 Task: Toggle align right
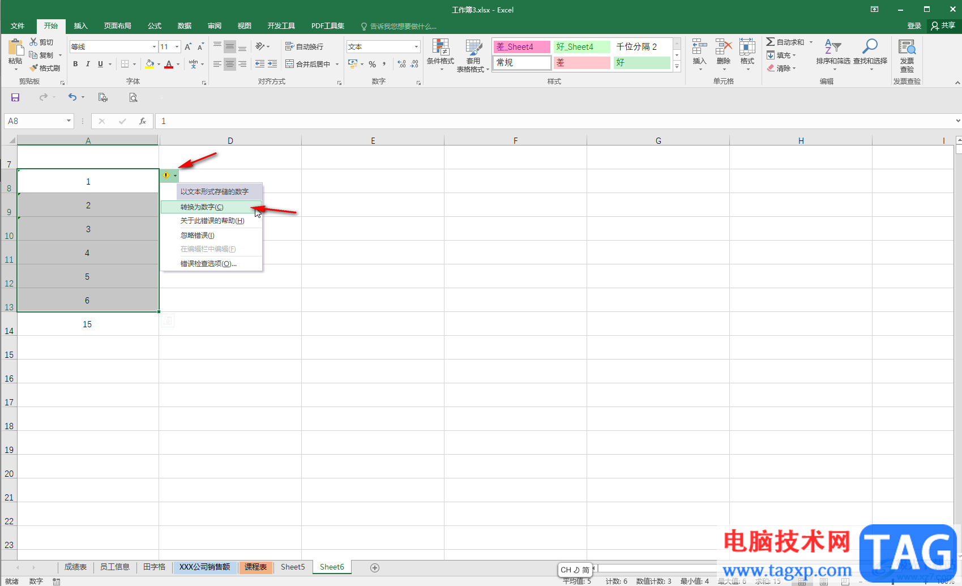[242, 64]
